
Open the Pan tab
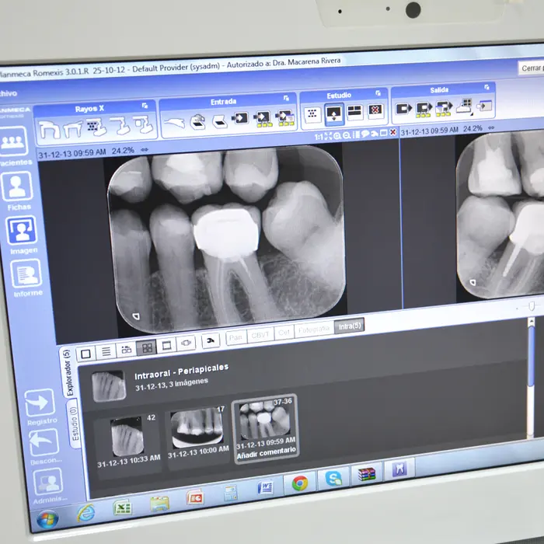[x=236, y=337]
